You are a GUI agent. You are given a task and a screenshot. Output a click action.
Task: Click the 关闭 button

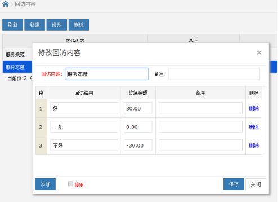(x=255, y=185)
